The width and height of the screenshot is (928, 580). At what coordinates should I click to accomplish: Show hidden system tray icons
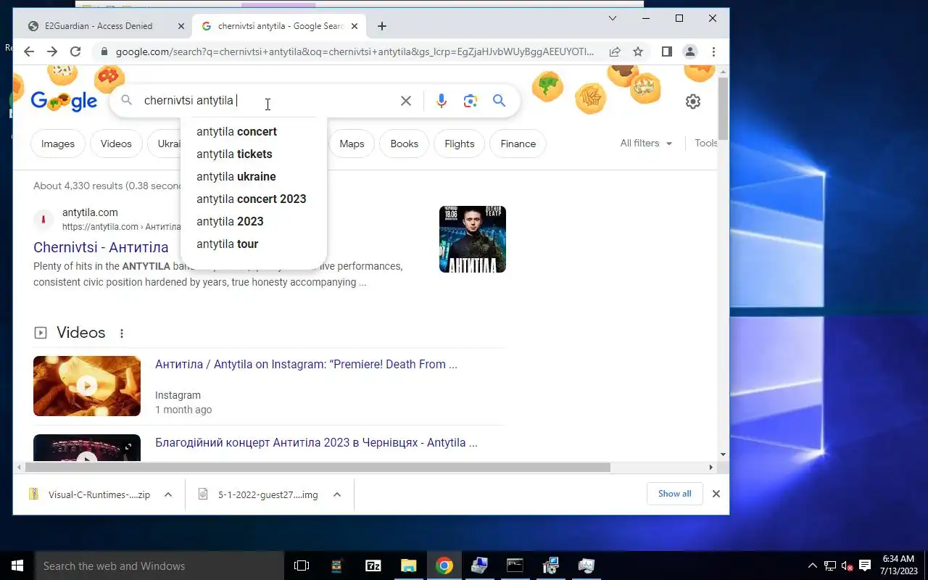(x=812, y=565)
